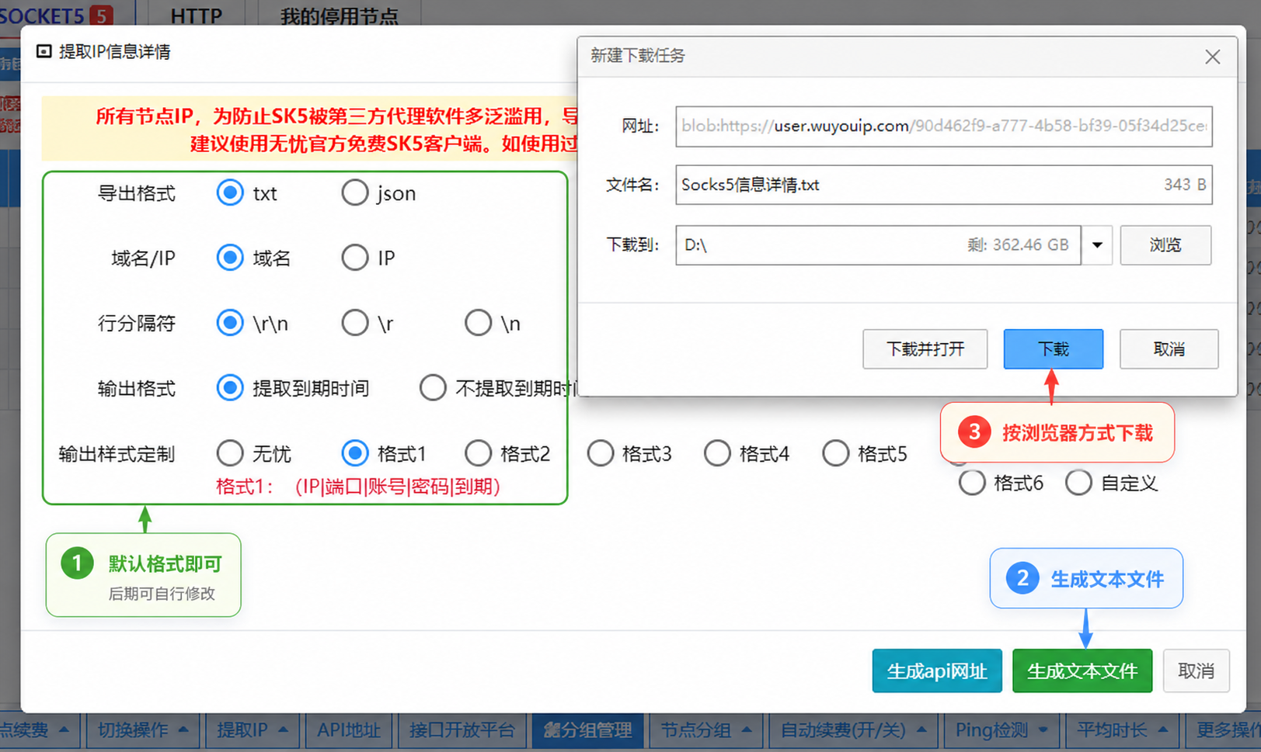Switch to the 我的停用节点 tab
Screen dimensions: 1261x752
click(x=339, y=15)
